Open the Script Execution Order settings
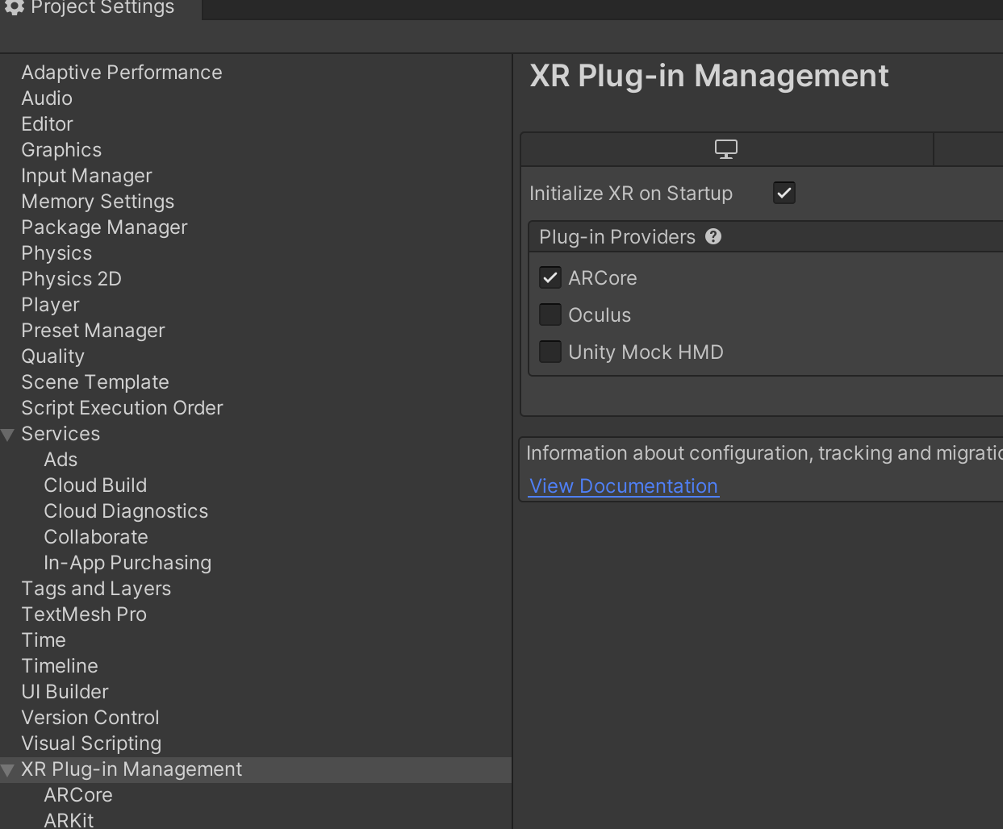The width and height of the screenshot is (1003, 829). [122, 408]
